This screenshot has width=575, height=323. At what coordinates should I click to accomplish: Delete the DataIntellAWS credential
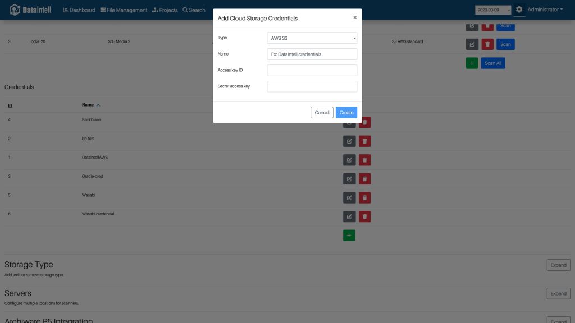pyautogui.click(x=364, y=160)
